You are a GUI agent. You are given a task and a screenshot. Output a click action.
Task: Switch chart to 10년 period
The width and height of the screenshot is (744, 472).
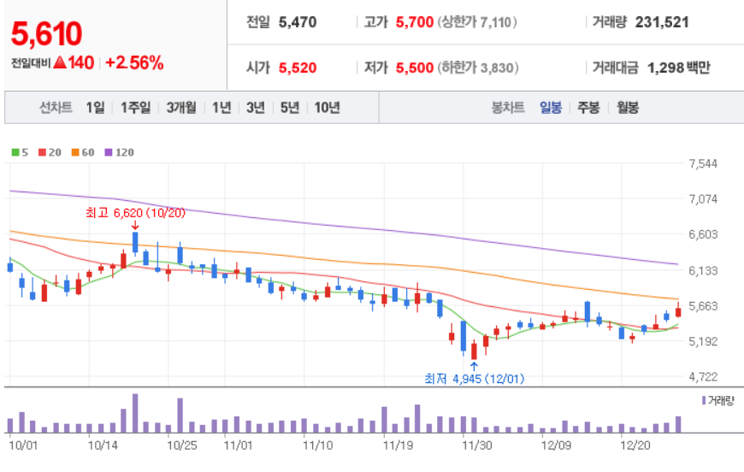[x=327, y=108]
